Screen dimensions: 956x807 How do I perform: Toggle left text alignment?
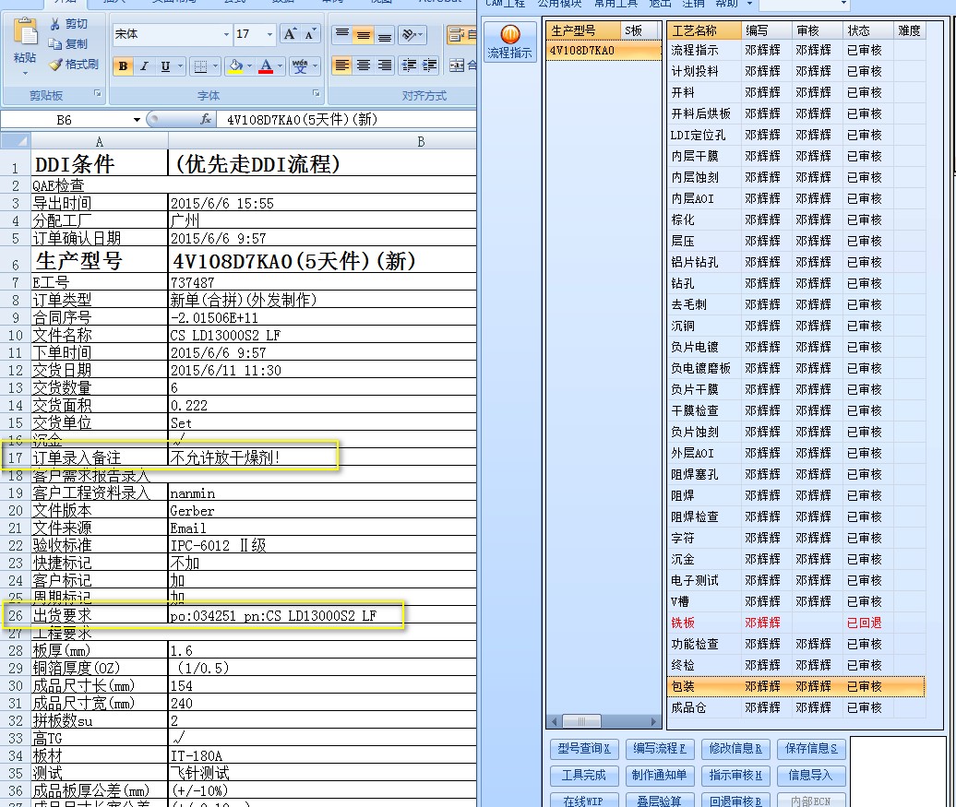click(342, 65)
